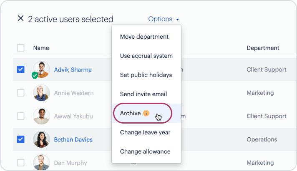Uncheck Advik Sharma's checkbox
The image size is (297, 171).
coord(20,69)
